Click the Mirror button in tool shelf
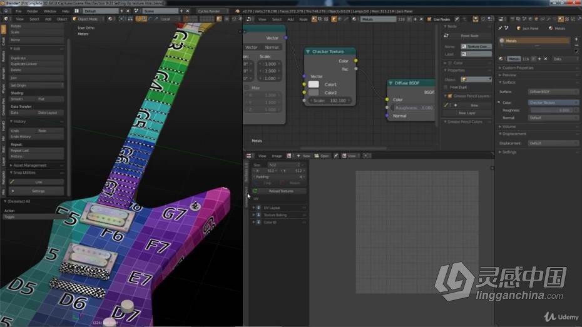This screenshot has height=327, width=582. [36, 39]
